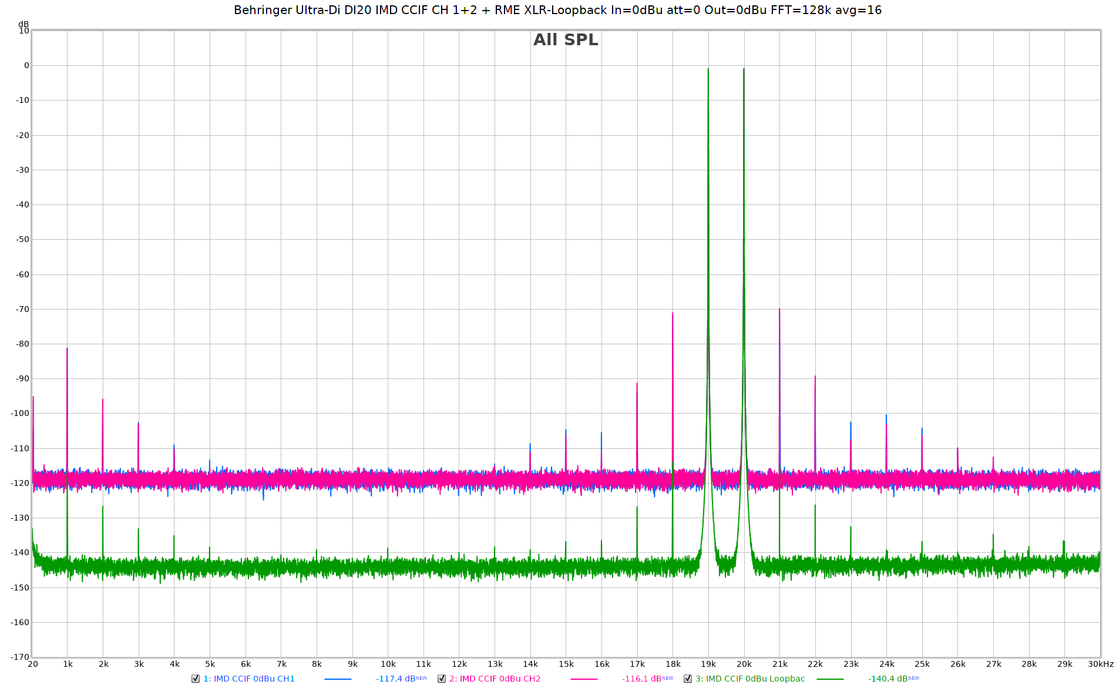
Task: Toggle the IMD CCIF 0dBu CH2 checkbox
Action: pyautogui.click(x=442, y=679)
